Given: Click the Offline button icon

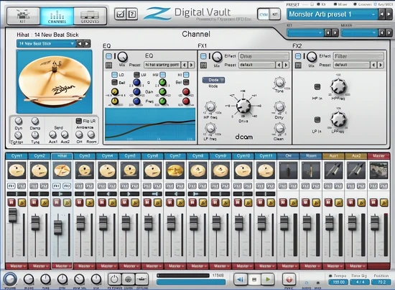Looking at the screenshot, I should click(x=141, y=279).
